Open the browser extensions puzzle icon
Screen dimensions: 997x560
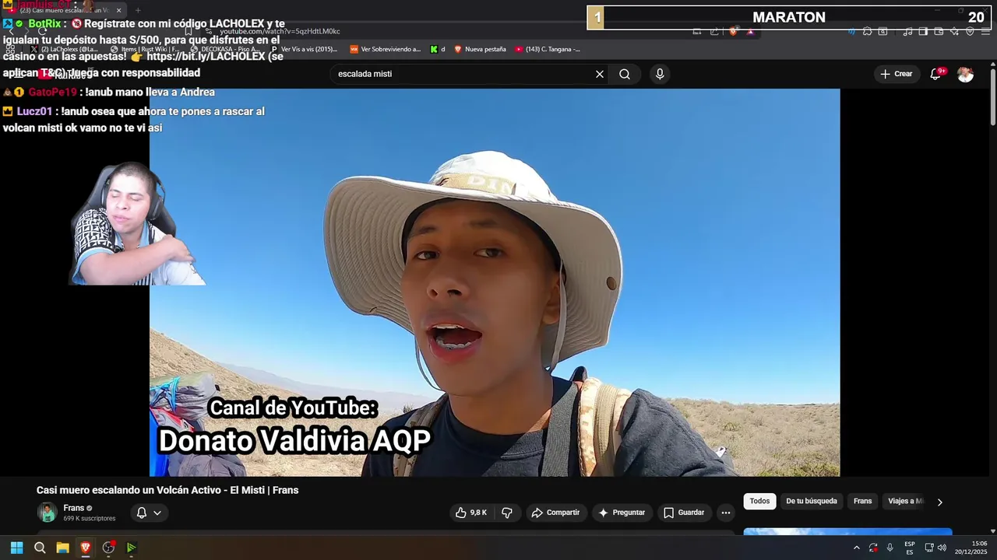pyautogui.click(x=867, y=31)
